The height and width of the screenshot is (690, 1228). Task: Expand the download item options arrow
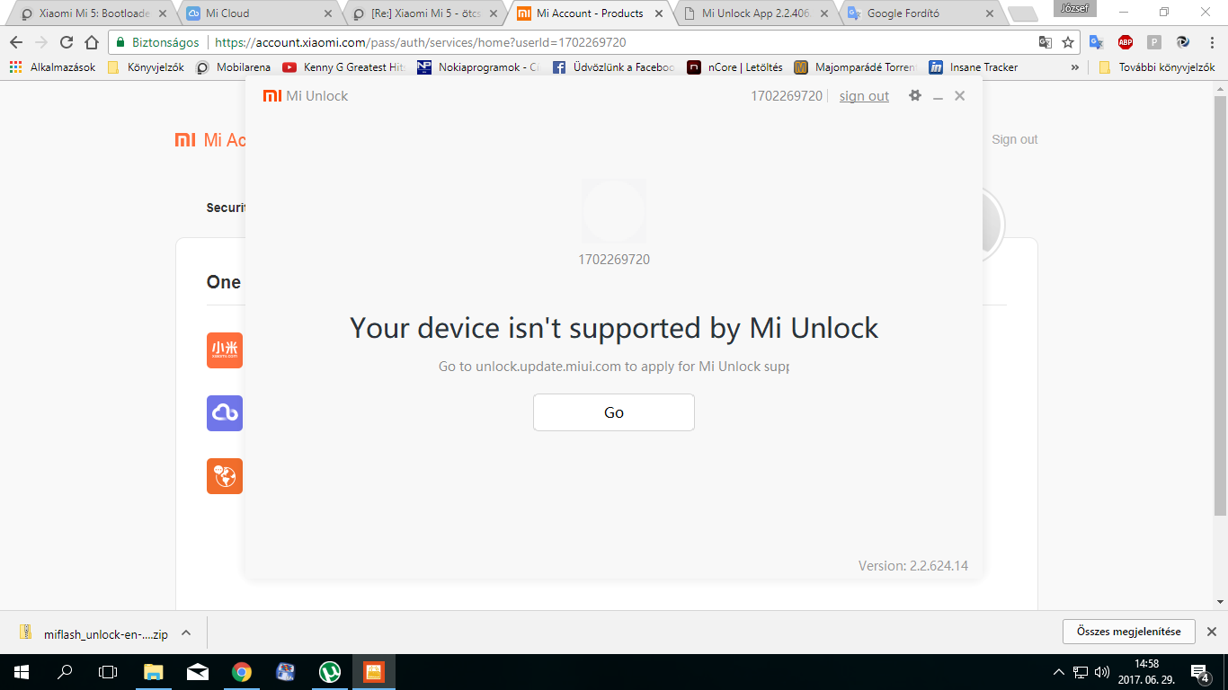pos(186,632)
